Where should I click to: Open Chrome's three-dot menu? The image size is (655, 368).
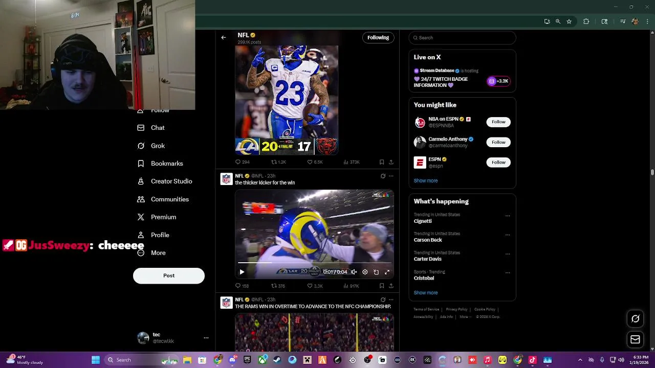click(647, 21)
